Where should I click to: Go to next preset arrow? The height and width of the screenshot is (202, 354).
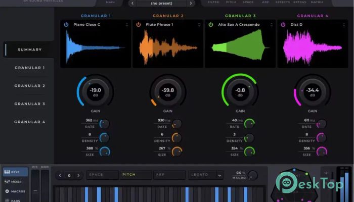pos(191,3)
